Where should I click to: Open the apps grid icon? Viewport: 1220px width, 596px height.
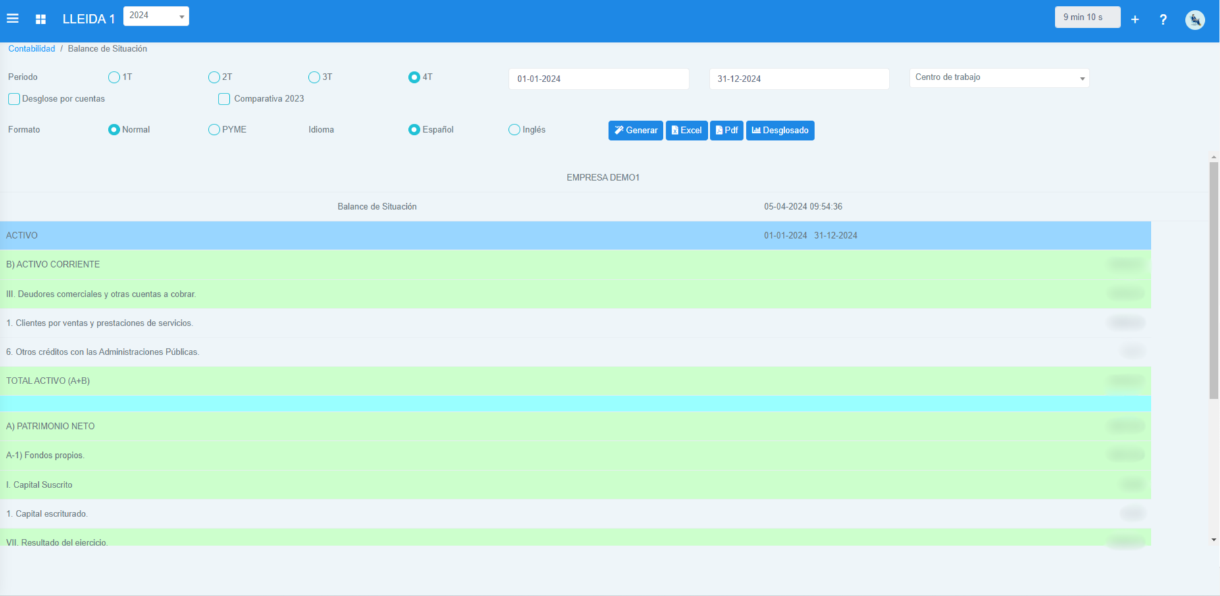coord(41,19)
